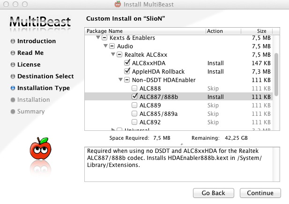This screenshot has height=204, width=289.
Task: Toggle the Kexts & Enablers mixed-state checkbox
Action: pyautogui.click(x=104, y=38)
